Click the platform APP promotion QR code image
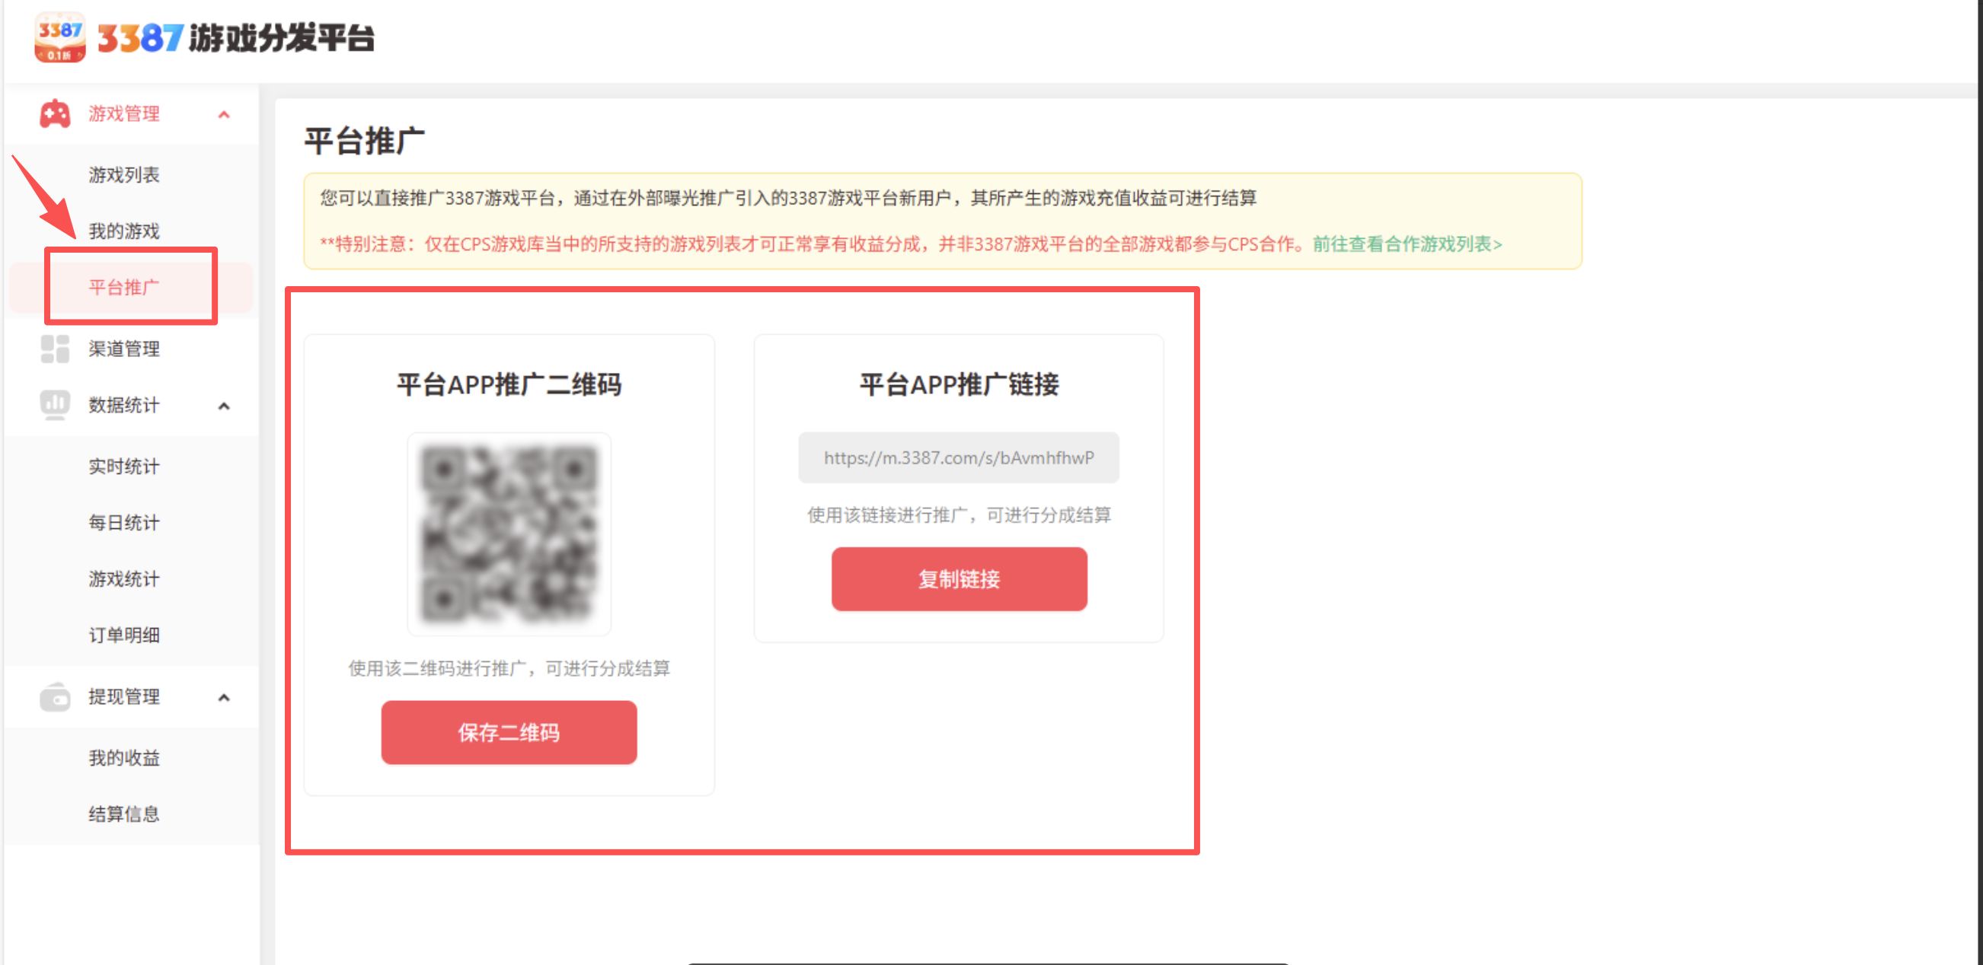 click(x=509, y=534)
